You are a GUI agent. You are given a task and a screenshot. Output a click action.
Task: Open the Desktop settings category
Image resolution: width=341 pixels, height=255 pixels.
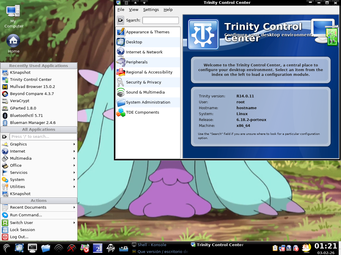[x=148, y=42]
